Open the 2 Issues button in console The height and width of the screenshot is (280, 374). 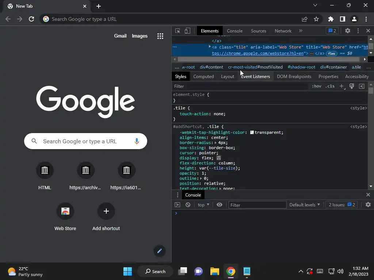341,205
